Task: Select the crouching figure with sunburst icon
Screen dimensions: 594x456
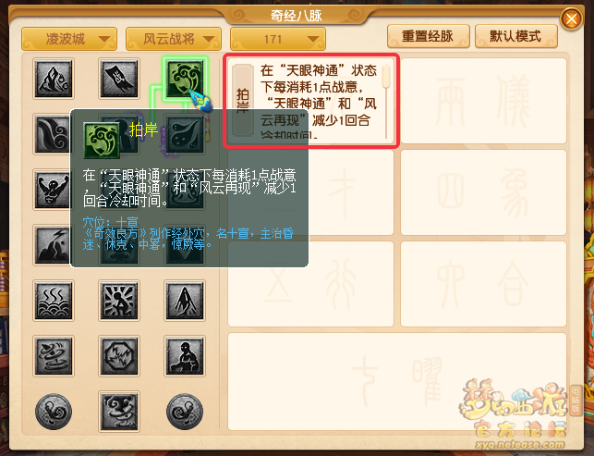Action: click(119, 301)
